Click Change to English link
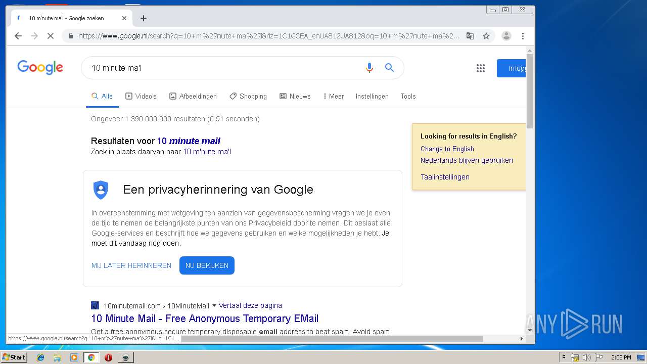The height and width of the screenshot is (364, 647). (447, 149)
